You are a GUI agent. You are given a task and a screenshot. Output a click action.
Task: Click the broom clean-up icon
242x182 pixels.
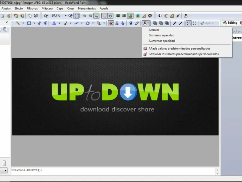[x=8, y=16]
